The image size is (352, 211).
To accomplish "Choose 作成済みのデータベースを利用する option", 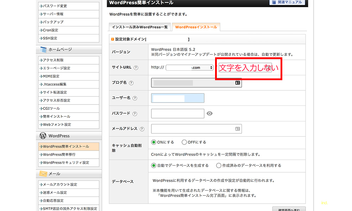I will click(219, 166).
